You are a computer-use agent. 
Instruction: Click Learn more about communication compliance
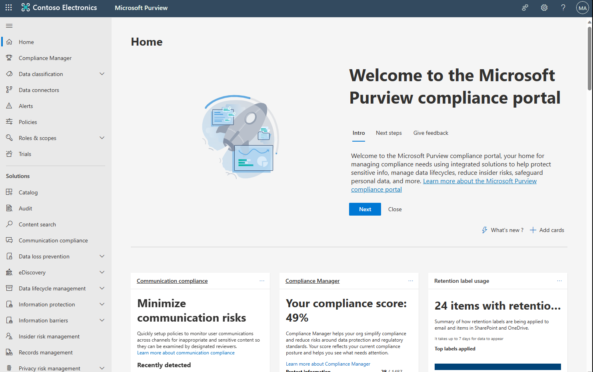pos(186,353)
